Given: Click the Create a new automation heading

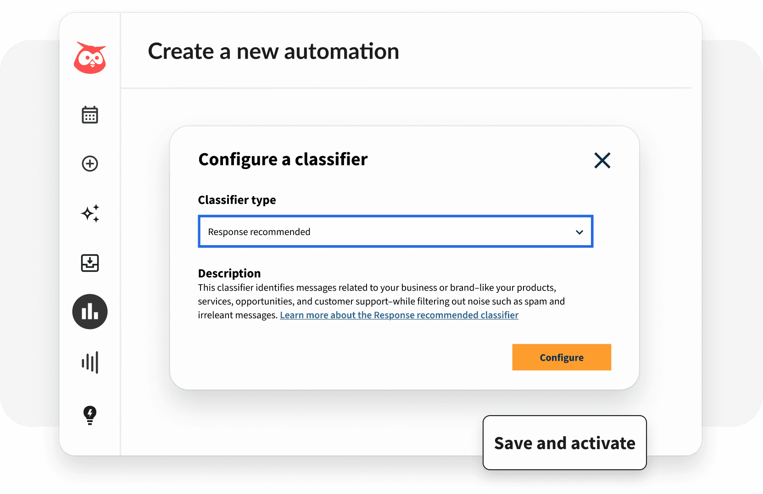Looking at the screenshot, I should point(273,51).
